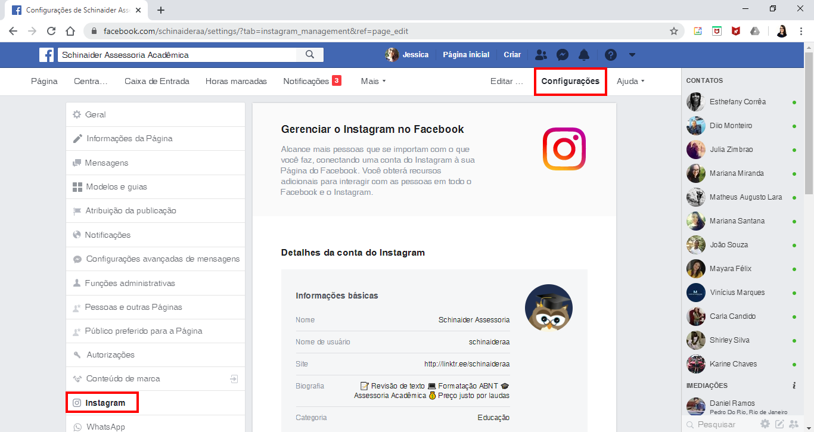This screenshot has width=814, height=432.
Task: Open the truncated Centra… tab
Action: click(91, 81)
